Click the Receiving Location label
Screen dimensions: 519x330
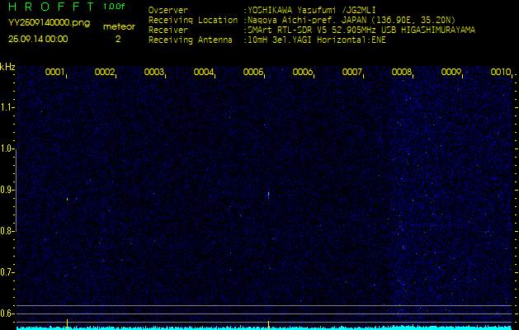coord(193,20)
